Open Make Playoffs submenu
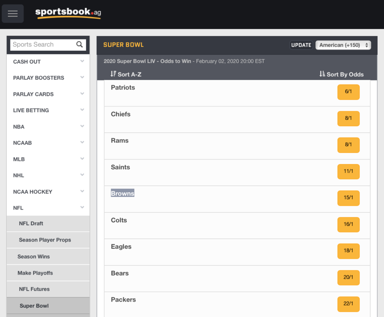Viewport: 384px width, 317px height. (48, 273)
